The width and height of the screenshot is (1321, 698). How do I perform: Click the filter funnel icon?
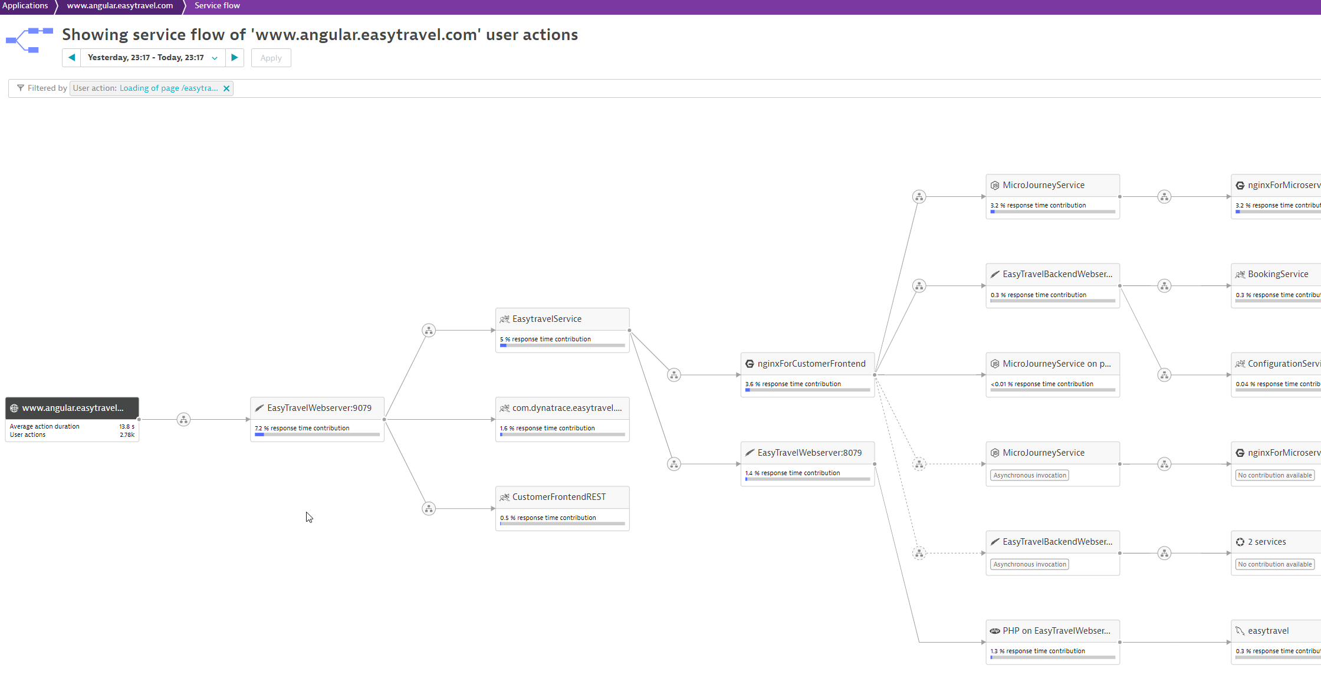coord(21,88)
